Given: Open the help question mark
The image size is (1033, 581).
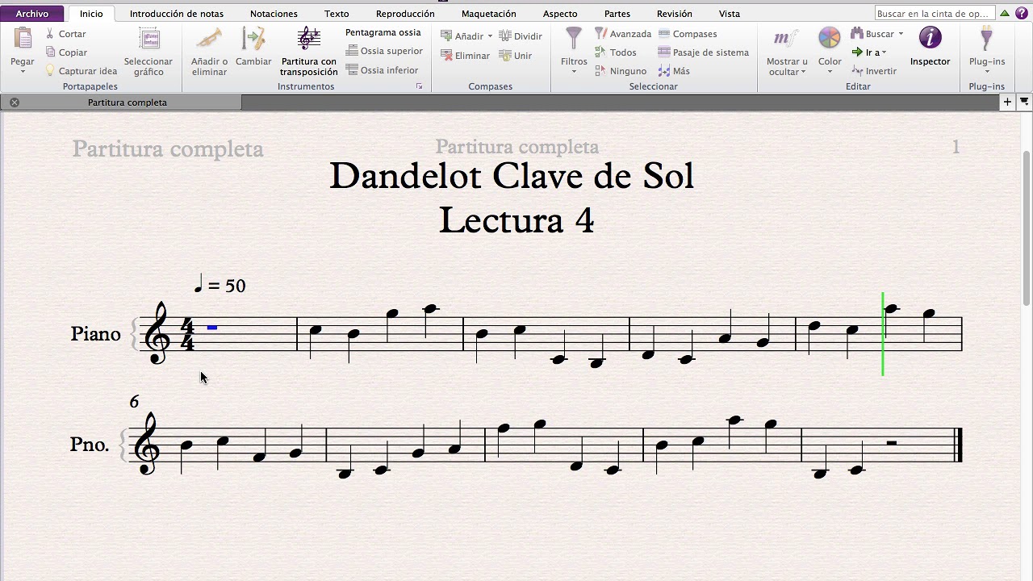Looking at the screenshot, I should [x=1022, y=14].
